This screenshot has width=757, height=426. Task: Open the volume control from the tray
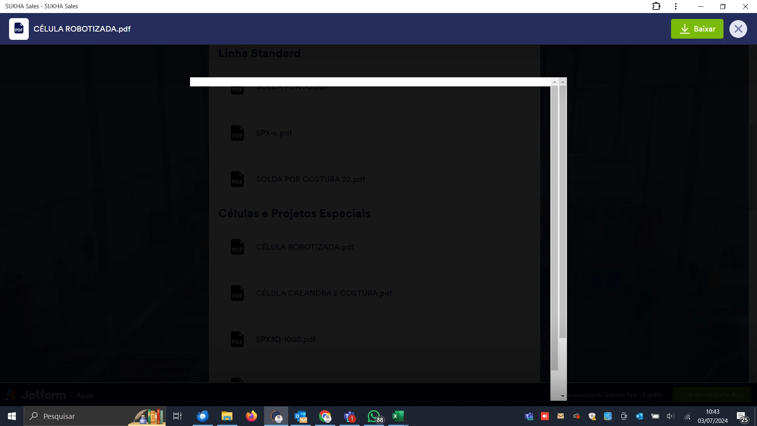671,416
